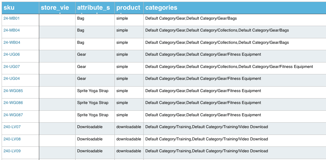Click the attribute_s column header

tap(94, 8)
